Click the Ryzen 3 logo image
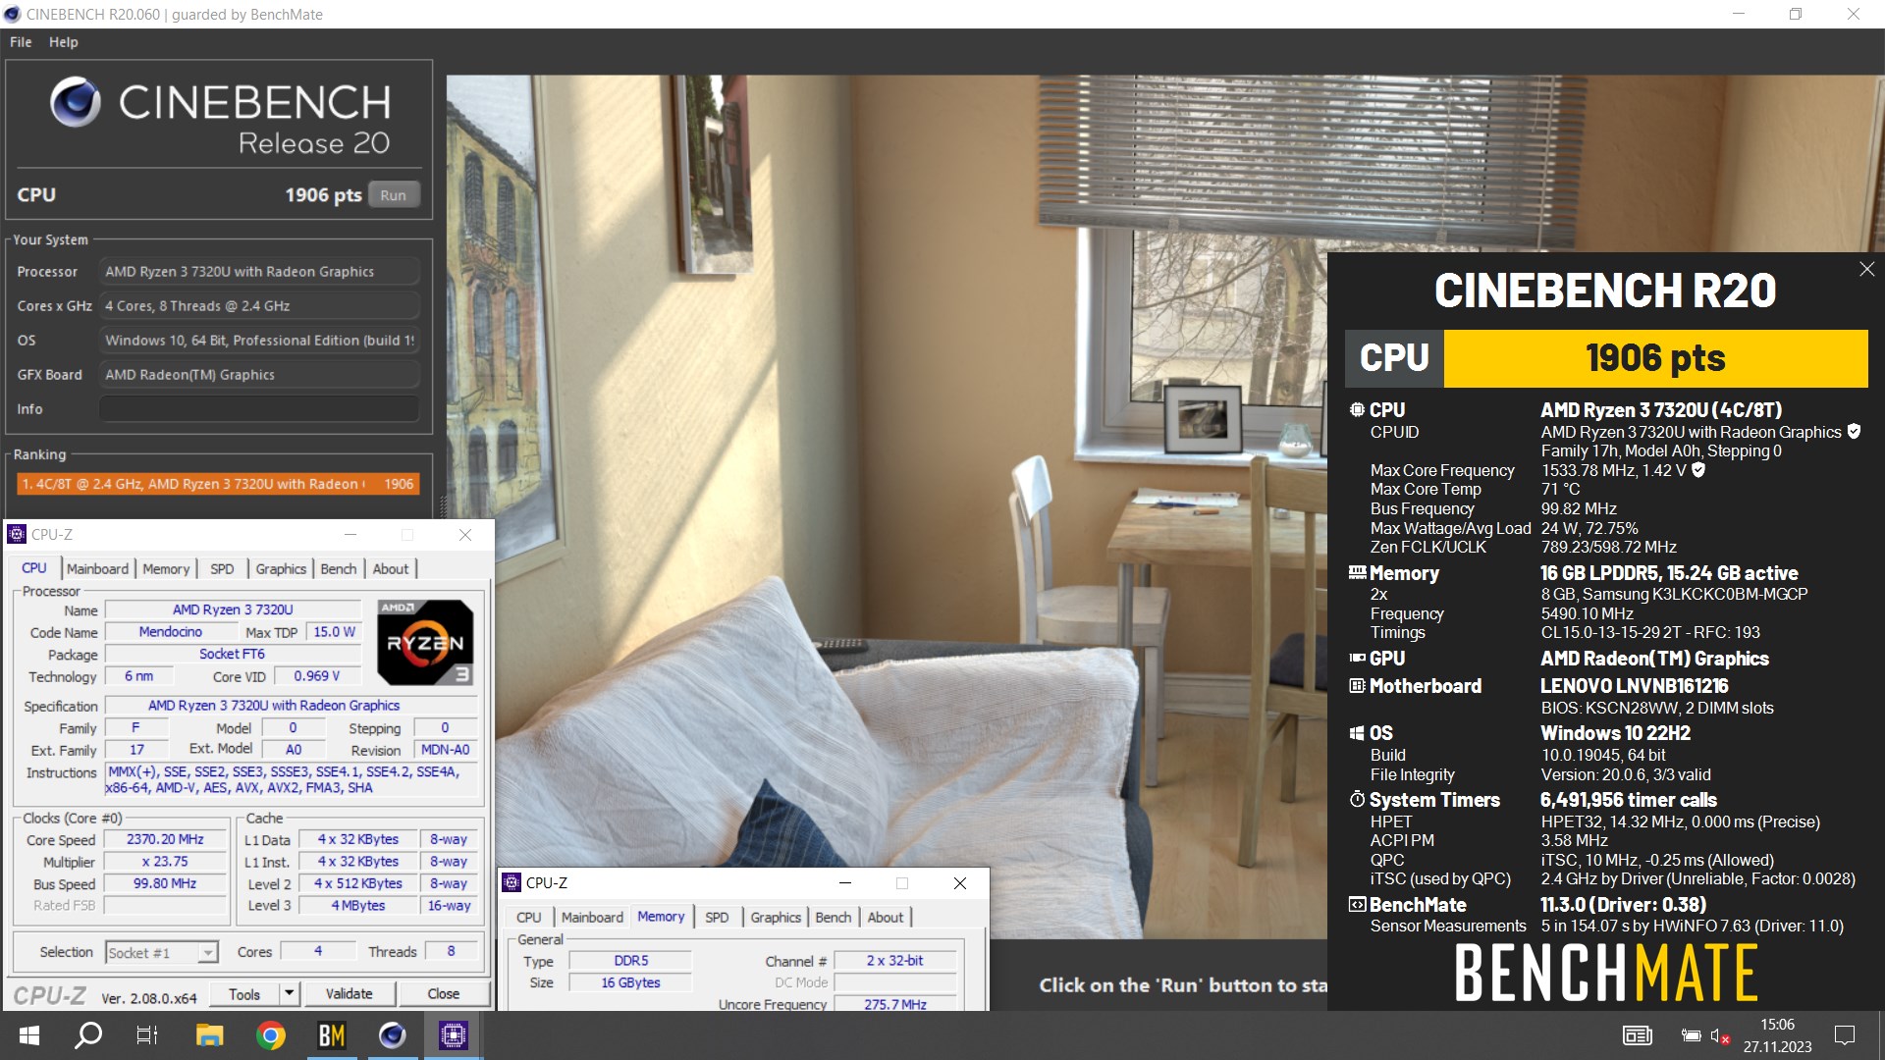Image resolution: width=1885 pixels, height=1060 pixels. pyautogui.click(x=425, y=642)
